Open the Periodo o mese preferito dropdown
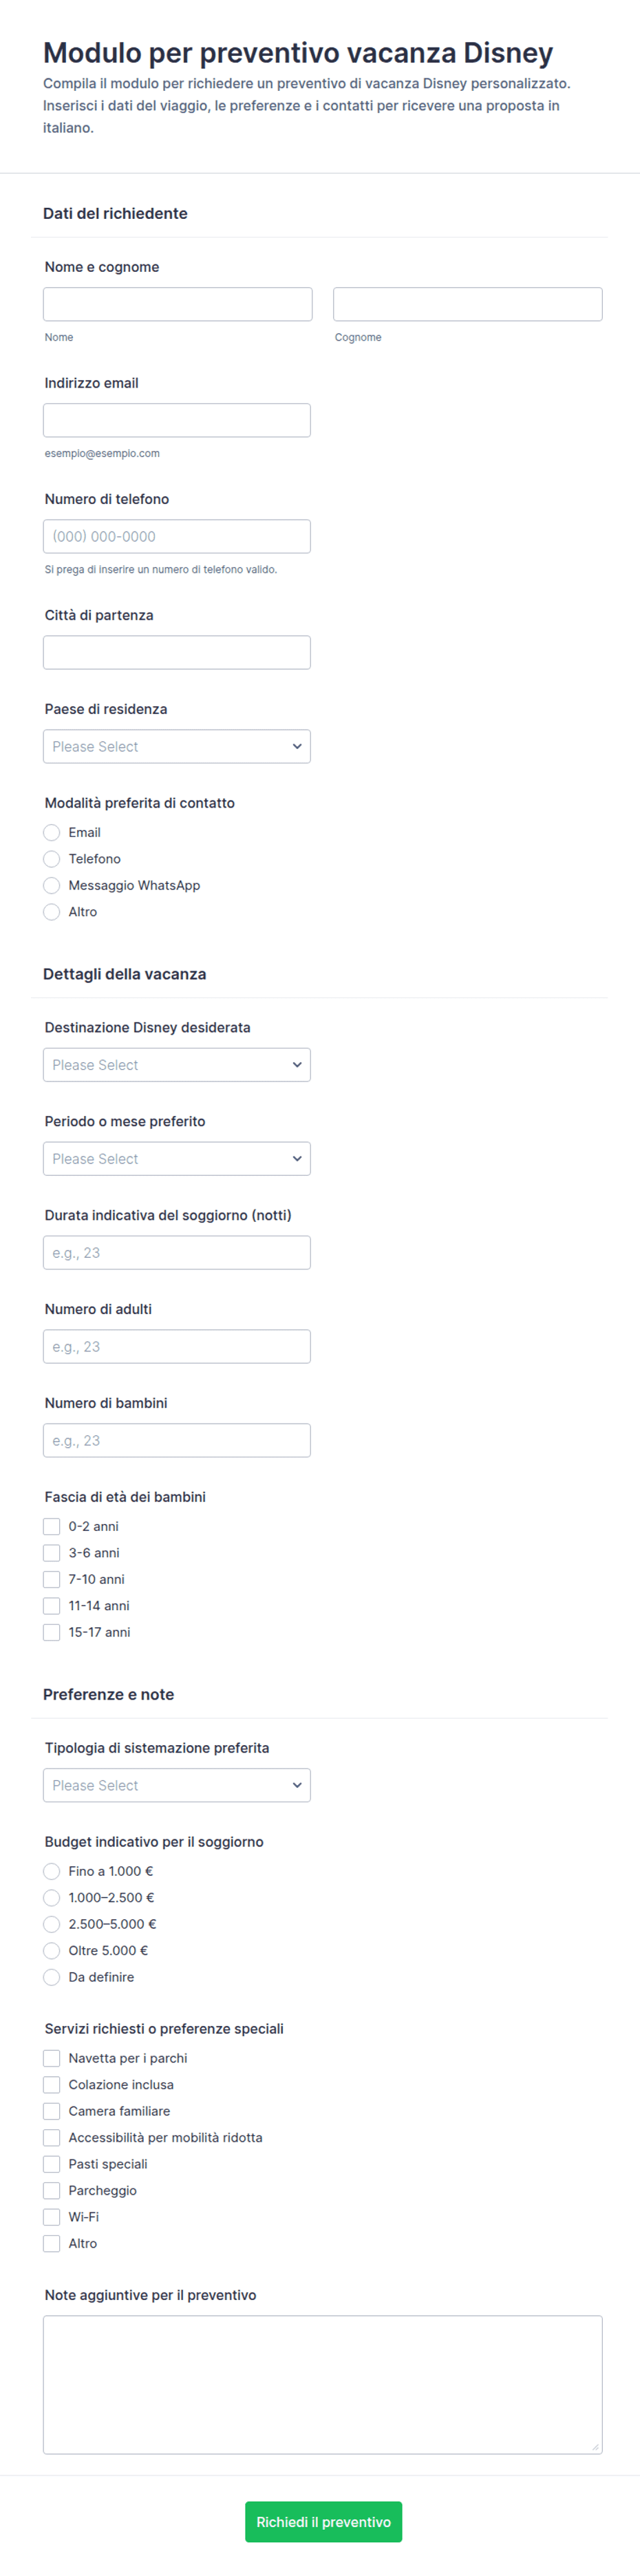 click(177, 1158)
